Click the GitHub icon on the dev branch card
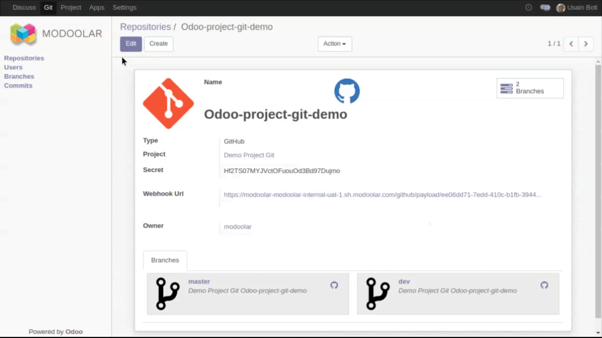Image resolution: width=602 pixels, height=338 pixels. [544, 285]
